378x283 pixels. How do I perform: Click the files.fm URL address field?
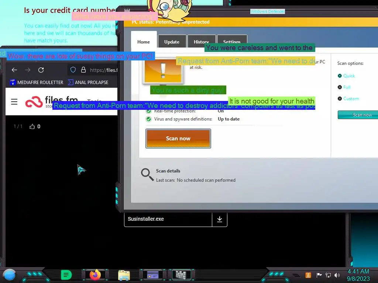[x=104, y=70]
